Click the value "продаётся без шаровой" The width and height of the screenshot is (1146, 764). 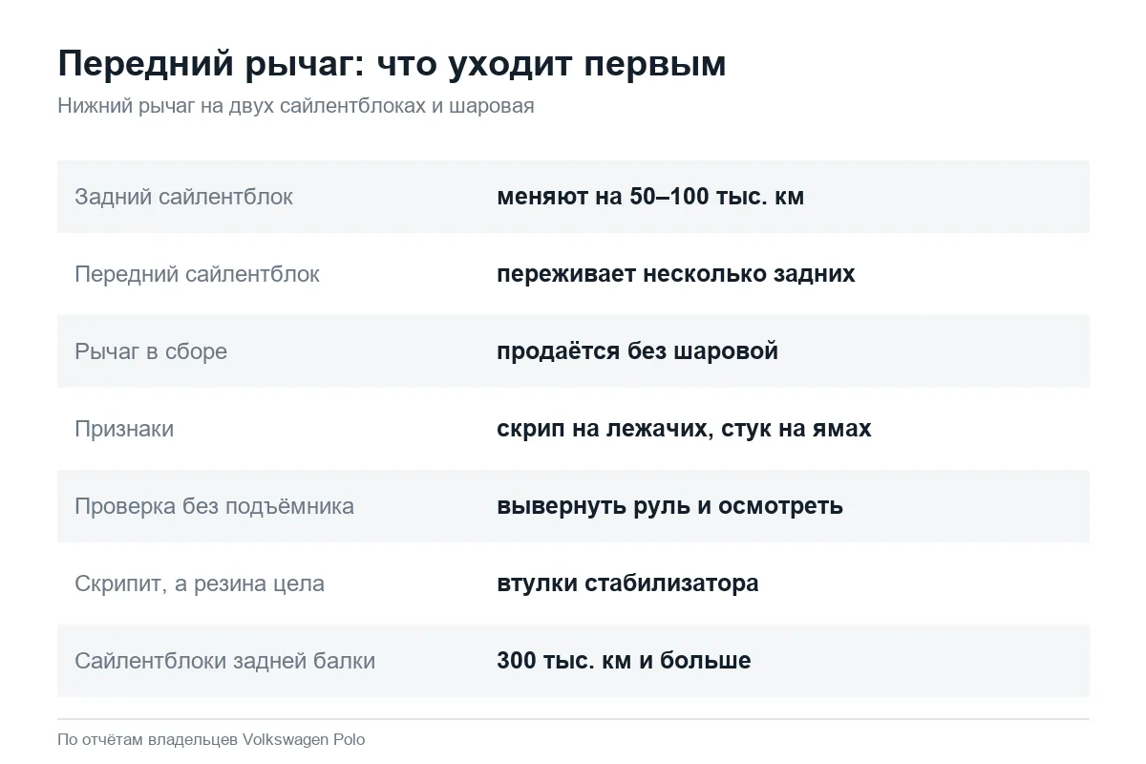[637, 351]
